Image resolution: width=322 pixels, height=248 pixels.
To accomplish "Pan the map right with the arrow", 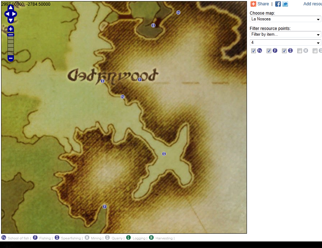I will [15, 14].
